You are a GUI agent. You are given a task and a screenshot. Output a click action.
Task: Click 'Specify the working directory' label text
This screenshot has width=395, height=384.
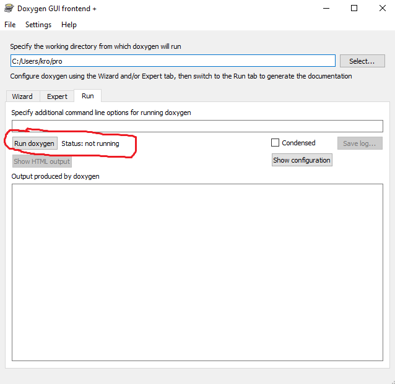(x=95, y=46)
